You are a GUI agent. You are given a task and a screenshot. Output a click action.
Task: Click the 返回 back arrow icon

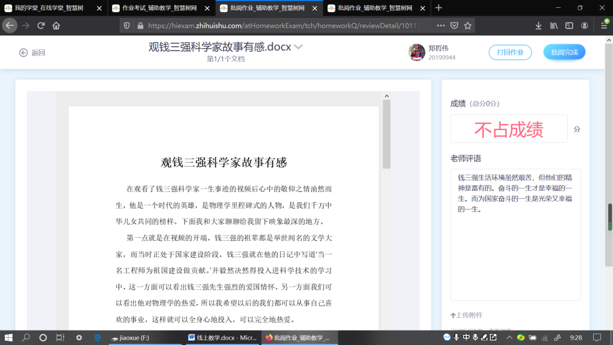click(23, 52)
